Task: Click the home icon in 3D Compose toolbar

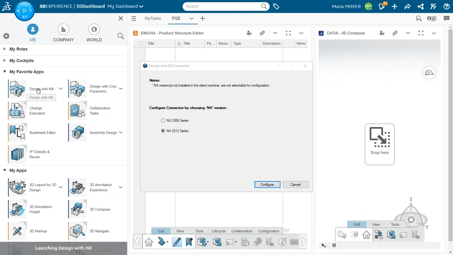Action: click(x=366, y=235)
